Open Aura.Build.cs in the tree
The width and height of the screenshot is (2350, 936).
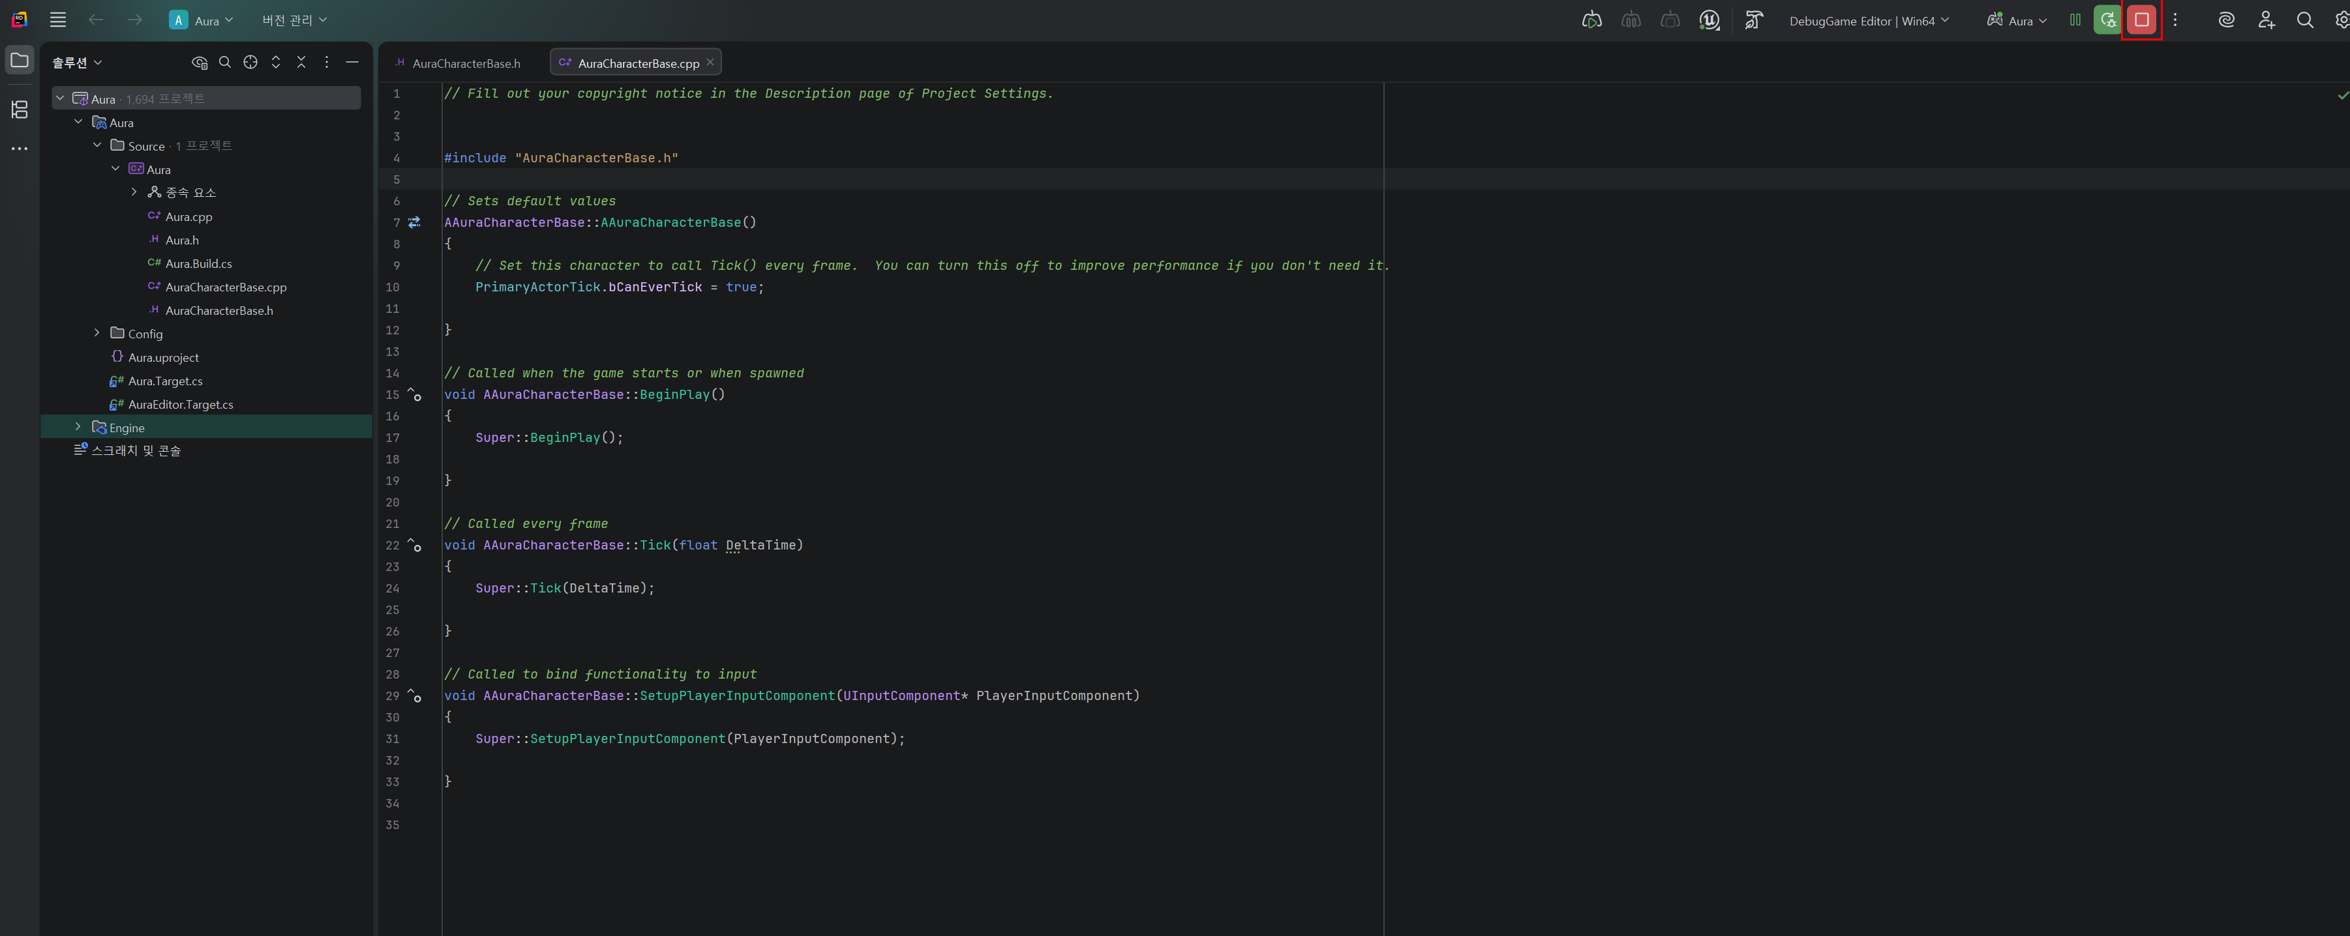tap(198, 263)
